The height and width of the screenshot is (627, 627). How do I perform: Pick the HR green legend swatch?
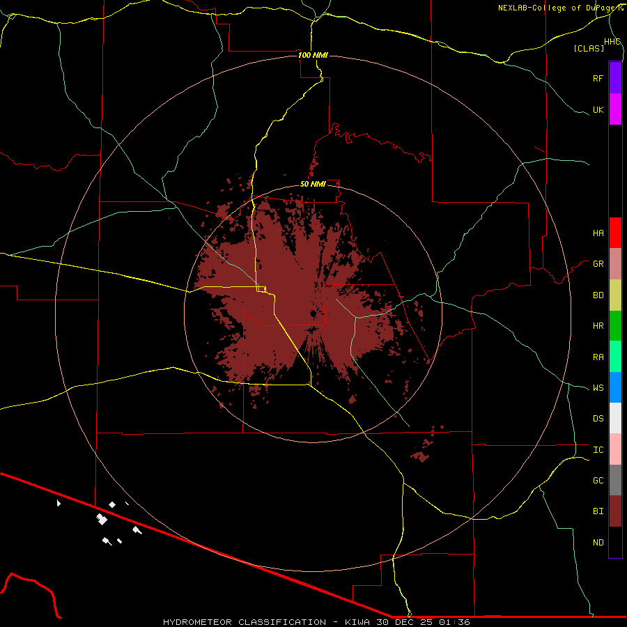(x=615, y=326)
